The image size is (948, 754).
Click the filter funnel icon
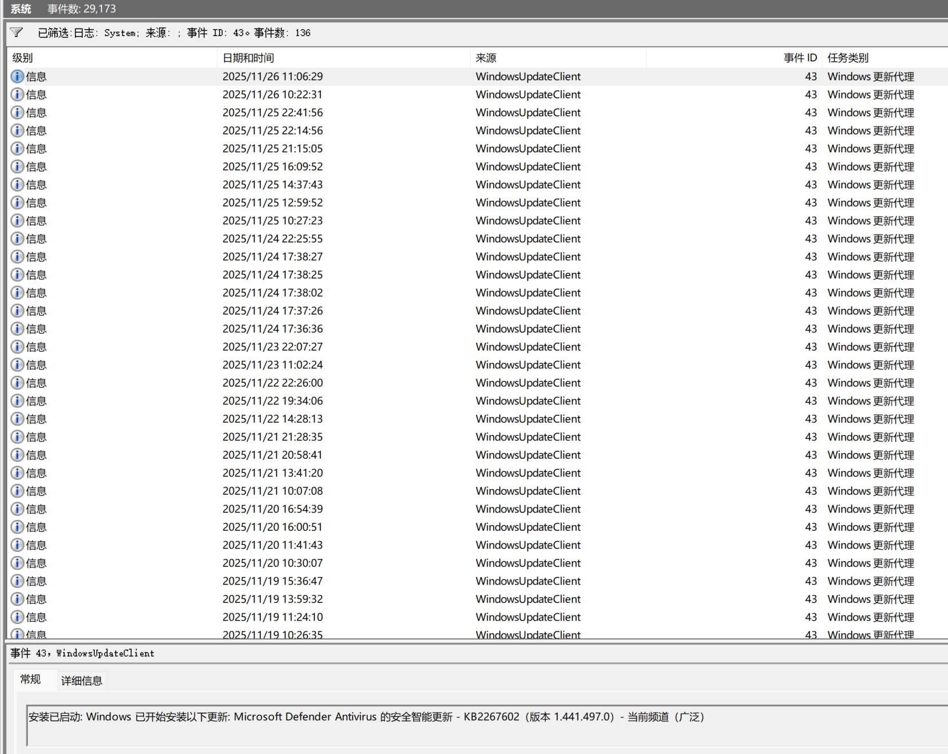pos(17,33)
